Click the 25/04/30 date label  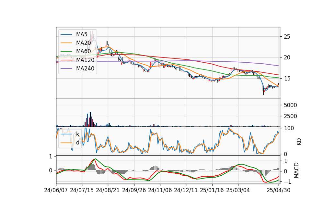[x=279, y=190]
